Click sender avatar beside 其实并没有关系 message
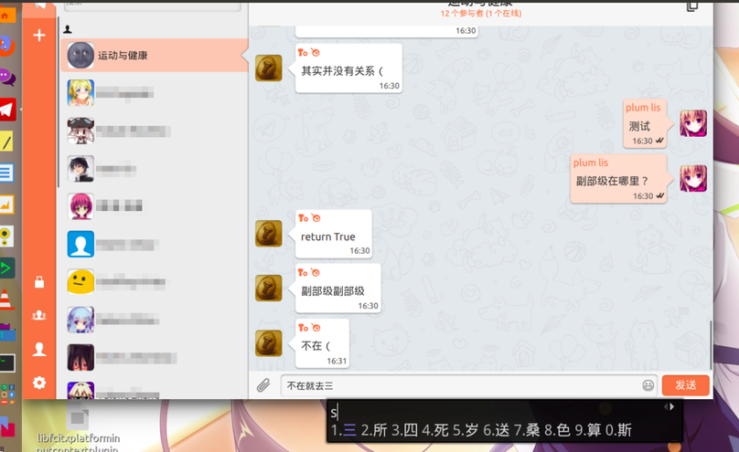This screenshot has height=452, width=739. point(269,68)
